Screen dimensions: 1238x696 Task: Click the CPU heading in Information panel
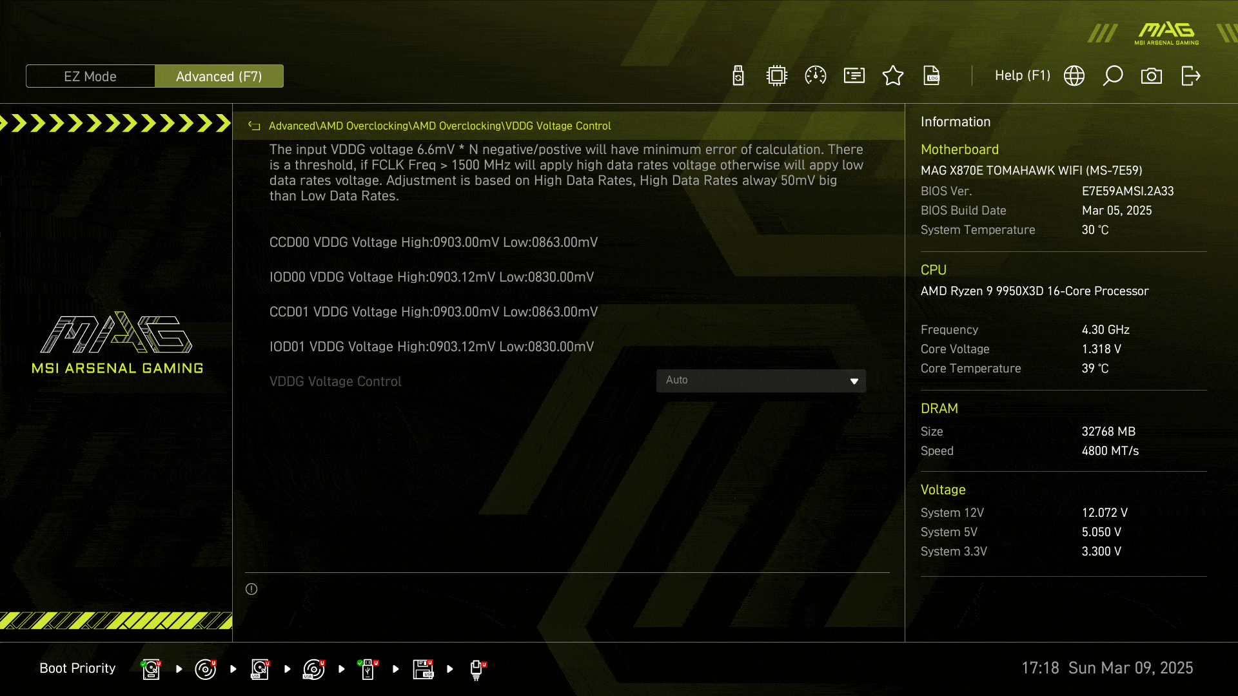[x=933, y=270]
